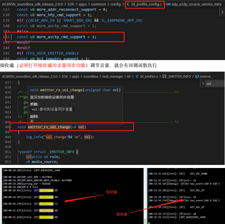The image size is (225, 224).
Task: Open the bt folder breadcrumb
Action: point(129,76)
